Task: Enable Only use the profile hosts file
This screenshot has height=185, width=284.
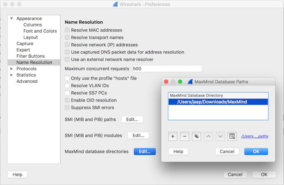Action: point(67,78)
